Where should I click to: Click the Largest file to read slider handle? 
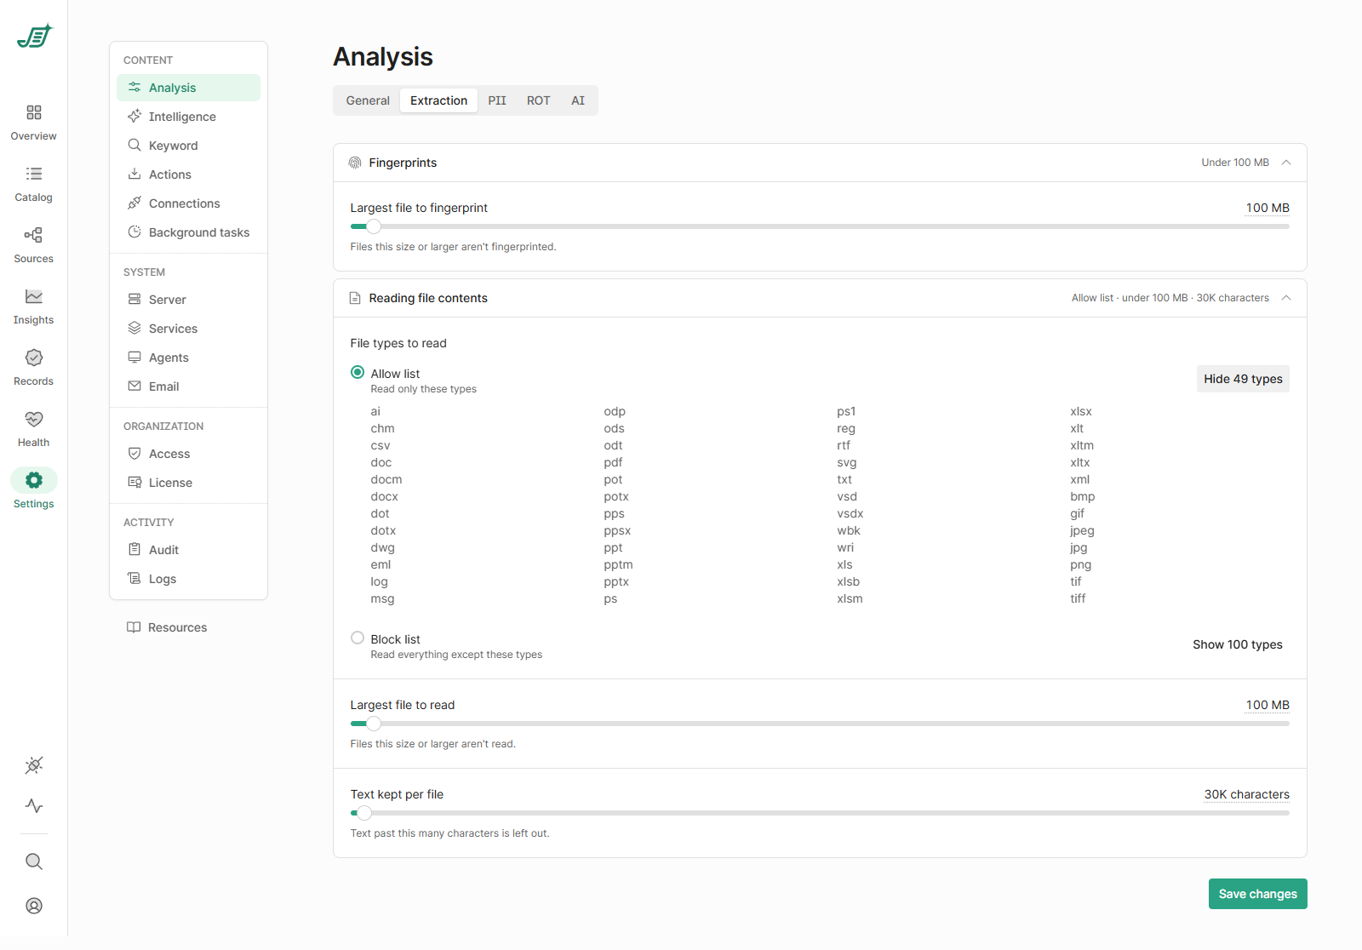(x=374, y=724)
